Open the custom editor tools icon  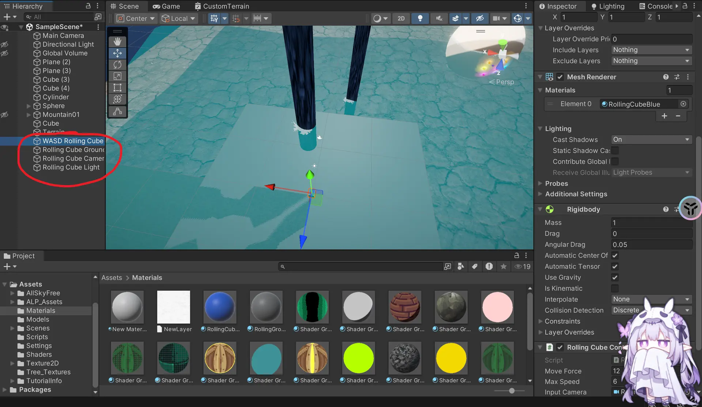[117, 112]
